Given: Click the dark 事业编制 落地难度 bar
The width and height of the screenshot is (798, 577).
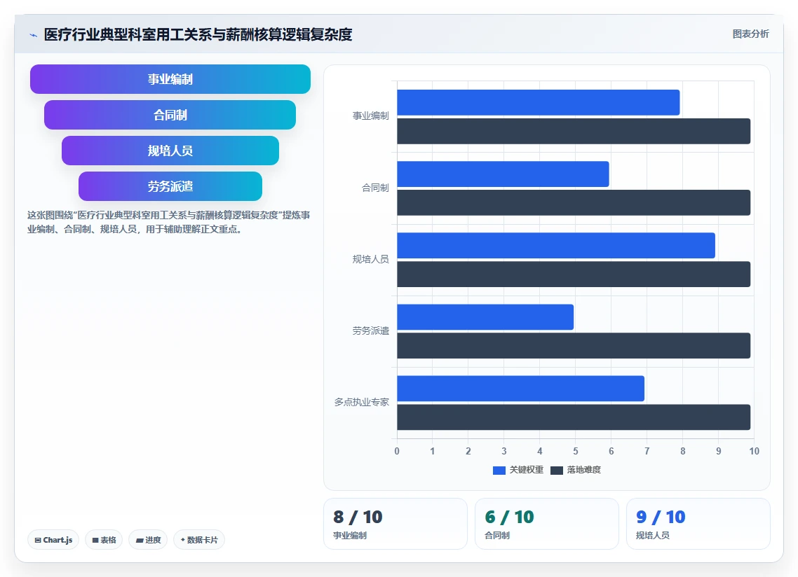Looking at the screenshot, I should [574, 131].
